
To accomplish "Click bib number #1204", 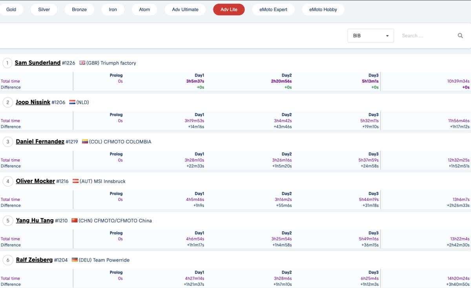I will (61, 260).
